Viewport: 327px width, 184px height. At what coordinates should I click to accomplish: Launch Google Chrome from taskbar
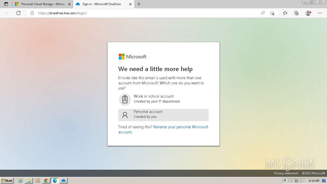(x=46, y=181)
